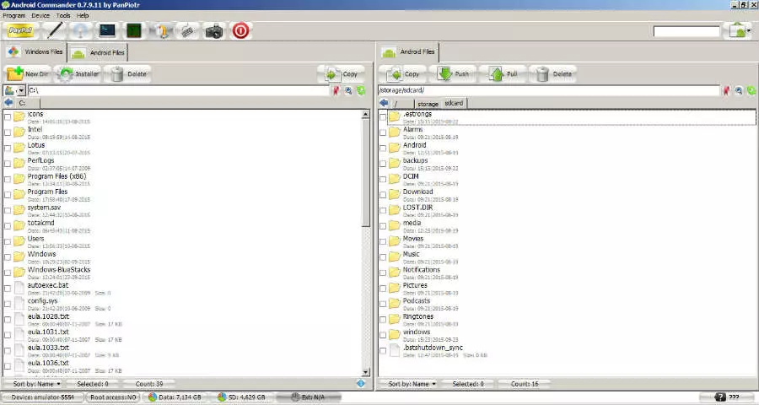Click the PayPal donate icon
This screenshot has width=759, height=405.
point(20,31)
